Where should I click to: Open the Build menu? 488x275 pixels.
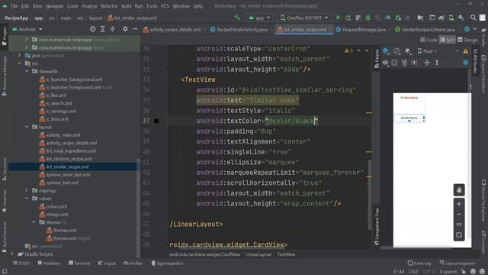point(126,6)
